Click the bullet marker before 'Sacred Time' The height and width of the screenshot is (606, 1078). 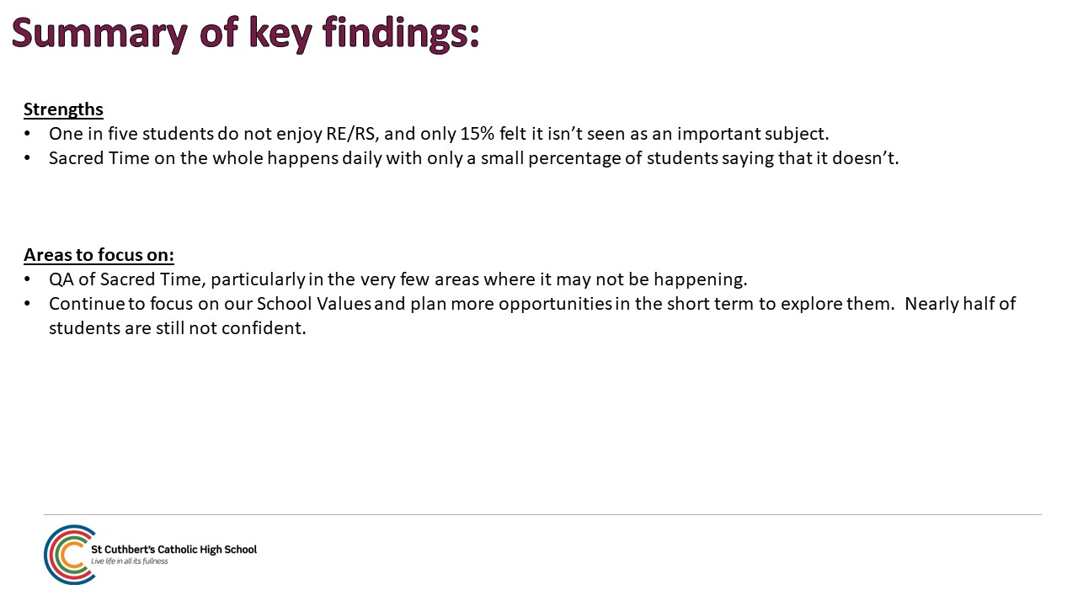pyautogui.click(x=28, y=159)
